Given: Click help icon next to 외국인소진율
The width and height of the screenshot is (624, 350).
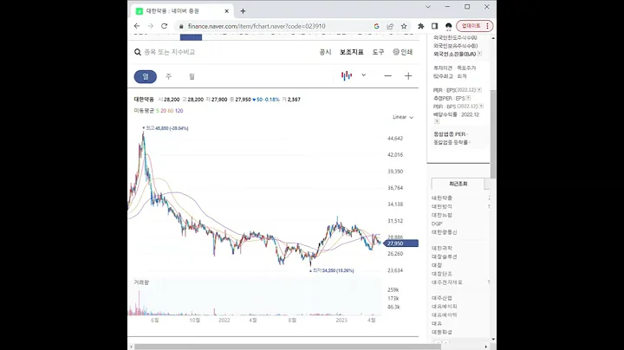Looking at the screenshot, I should click(479, 54).
